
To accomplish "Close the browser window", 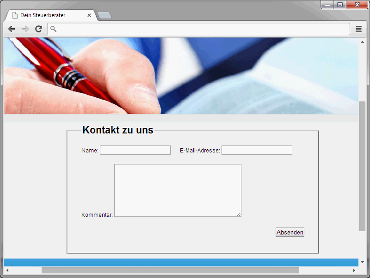I will coord(357,5).
